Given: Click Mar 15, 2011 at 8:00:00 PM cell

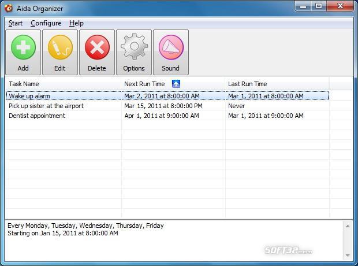Looking at the screenshot, I should (163, 106).
